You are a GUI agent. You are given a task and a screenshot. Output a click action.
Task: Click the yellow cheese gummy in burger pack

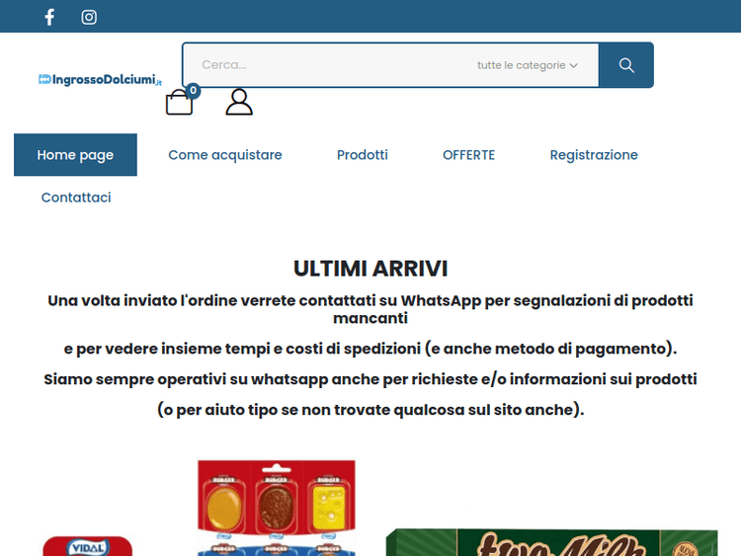pyautogui.click(x=327, y=504)
